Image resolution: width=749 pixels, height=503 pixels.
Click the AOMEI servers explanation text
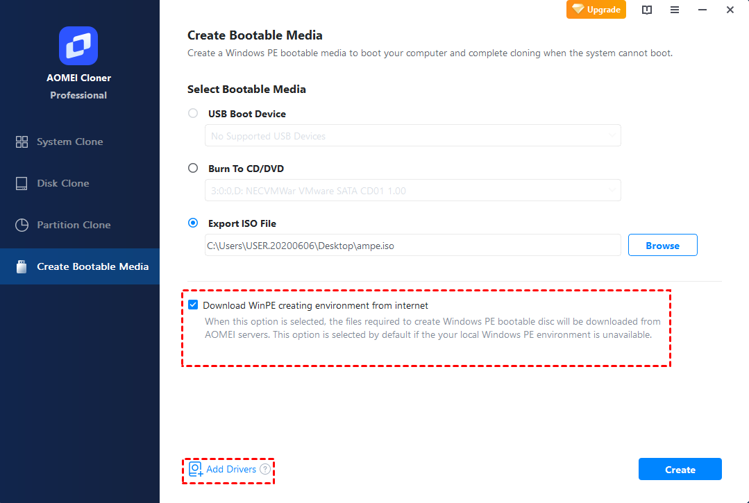click(432, 328)
